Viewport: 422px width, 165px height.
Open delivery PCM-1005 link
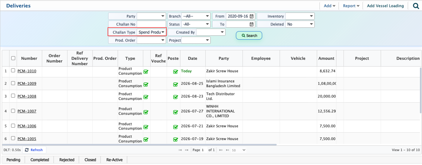pyautogui.click(x=27, y=139)
